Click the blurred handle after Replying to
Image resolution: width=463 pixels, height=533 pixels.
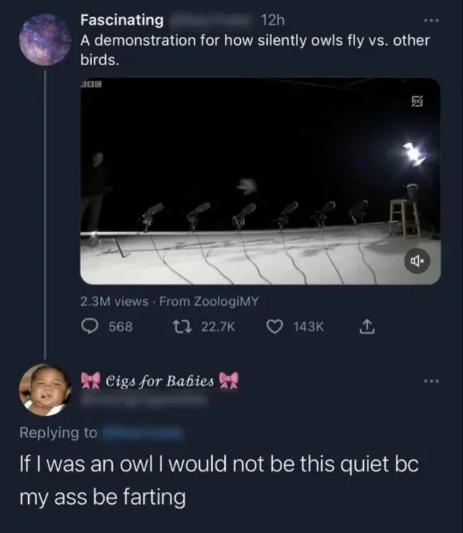click(x=142, y=432)
